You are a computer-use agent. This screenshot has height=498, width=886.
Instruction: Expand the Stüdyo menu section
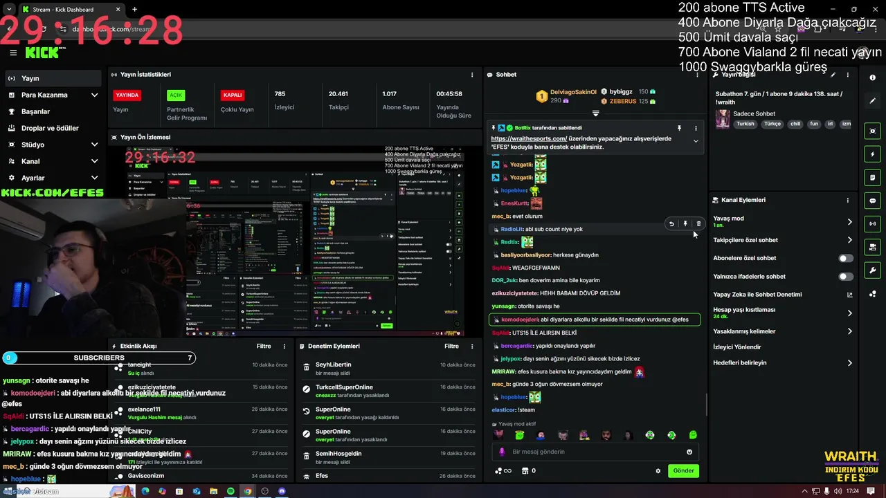coord(53,145)
